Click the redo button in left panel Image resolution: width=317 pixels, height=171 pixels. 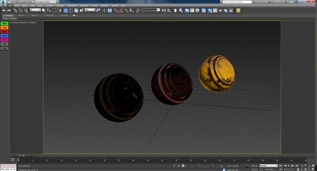coord(4,48)
